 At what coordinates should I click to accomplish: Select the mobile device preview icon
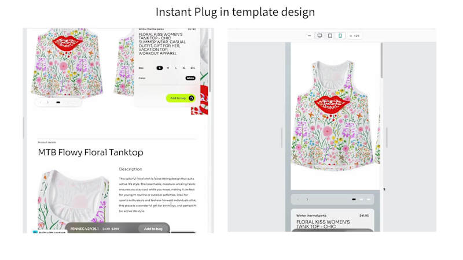coord(340,36)
